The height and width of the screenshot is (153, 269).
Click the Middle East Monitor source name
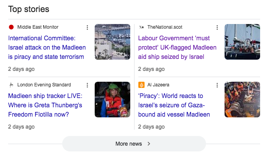38,27
